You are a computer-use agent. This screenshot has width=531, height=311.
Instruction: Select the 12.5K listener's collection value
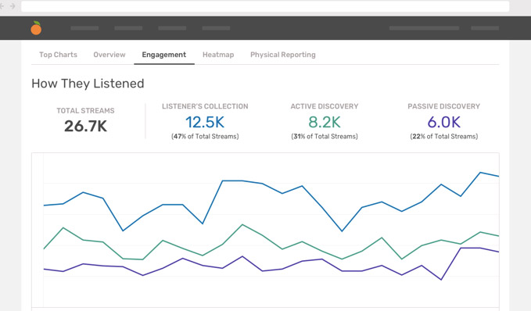[x=205, y=122]
